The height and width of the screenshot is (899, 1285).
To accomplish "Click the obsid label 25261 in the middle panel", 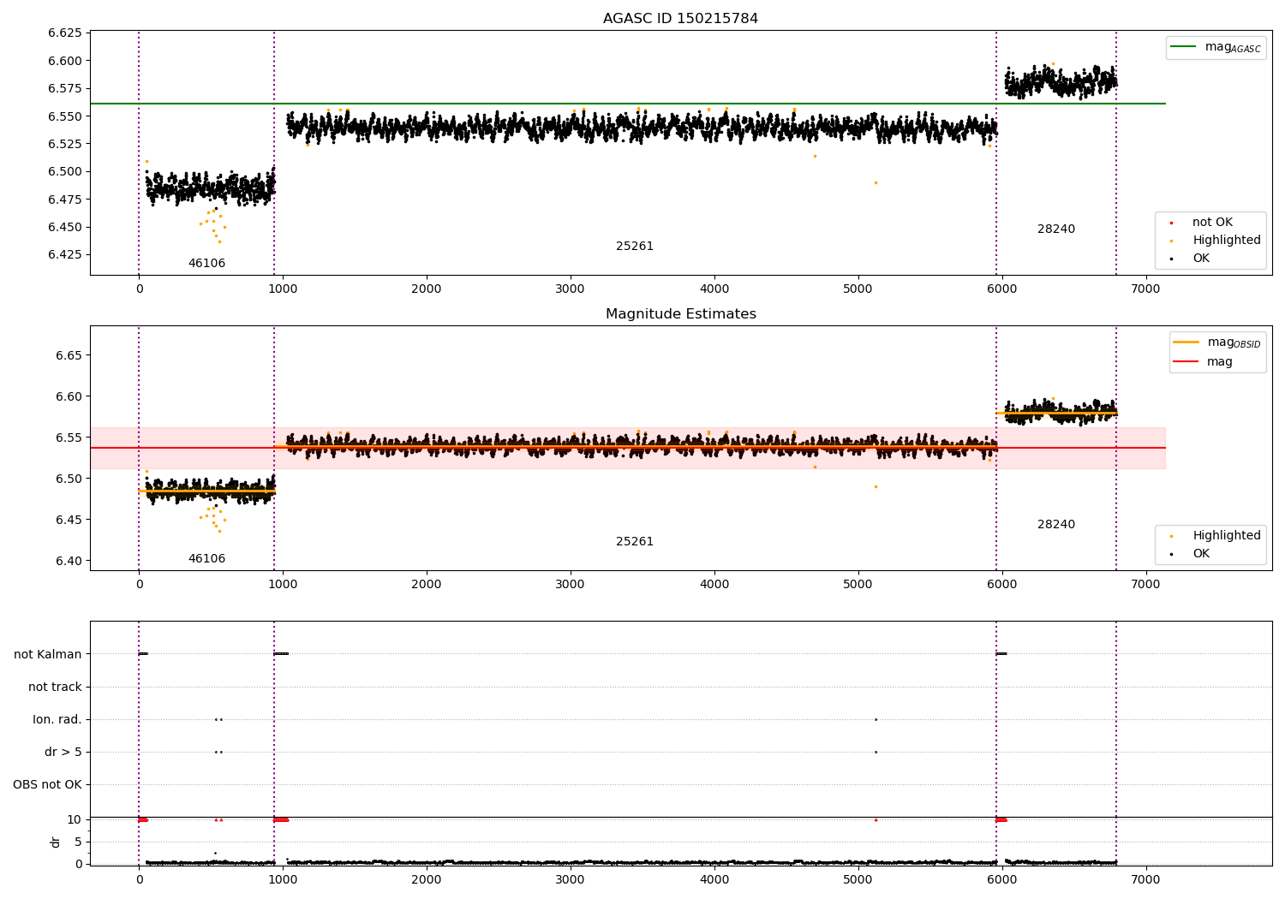I will point(635,542).
